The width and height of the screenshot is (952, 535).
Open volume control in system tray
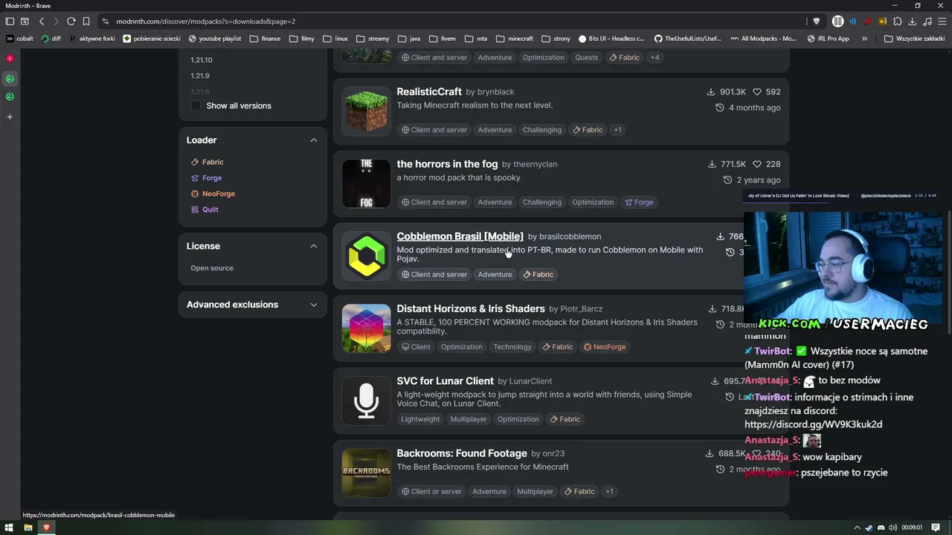click(892, 528)
